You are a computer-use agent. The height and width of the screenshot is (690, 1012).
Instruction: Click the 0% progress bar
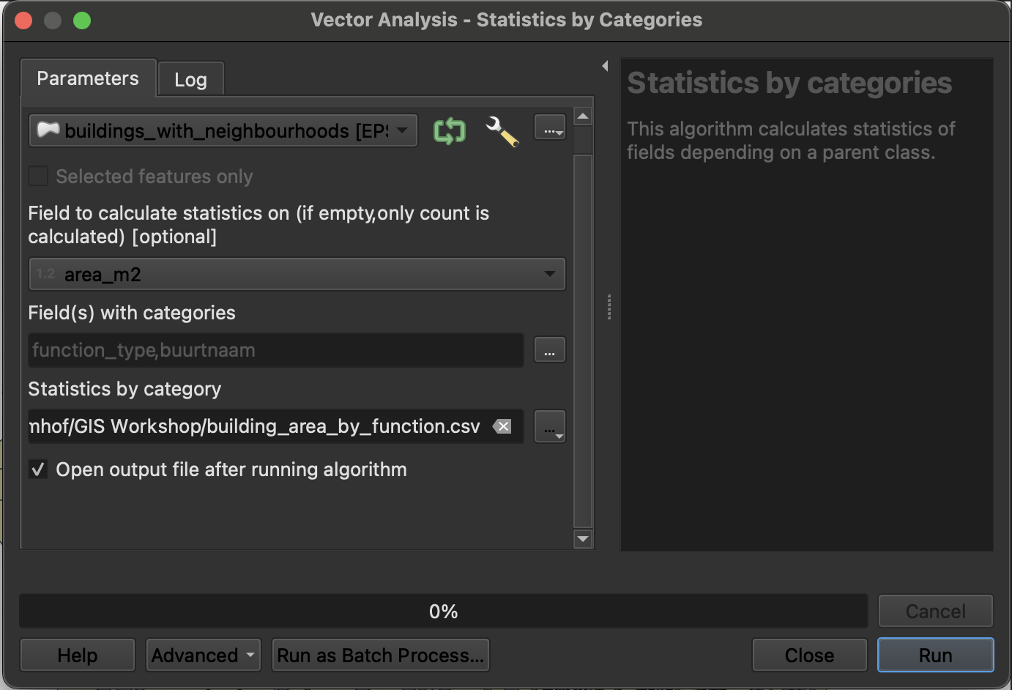pyautogui.click(x=443, y=611)
